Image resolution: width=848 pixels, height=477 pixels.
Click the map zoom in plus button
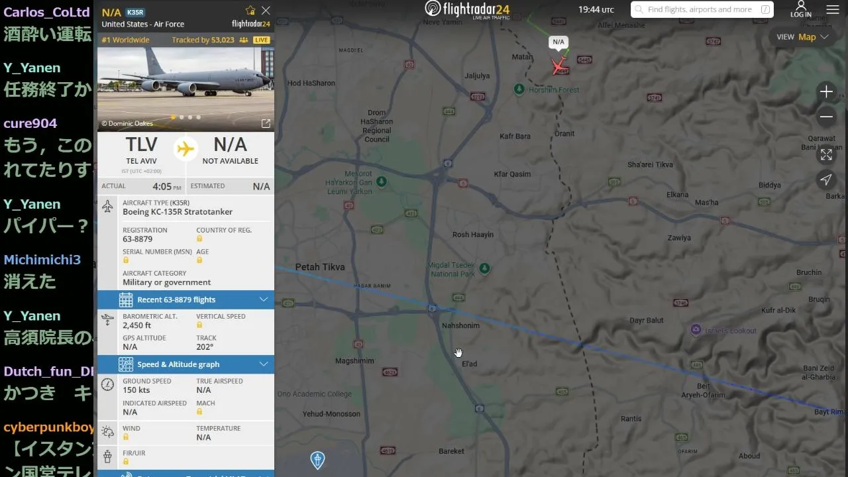click(x=826, y=92)
